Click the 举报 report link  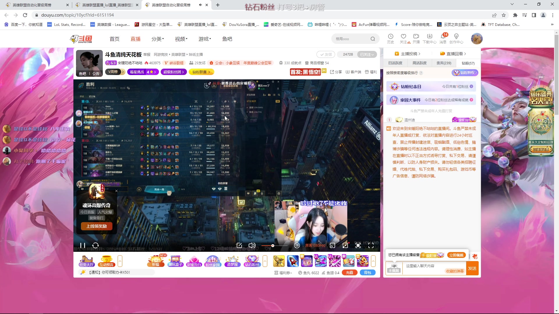tap(147, 55)
